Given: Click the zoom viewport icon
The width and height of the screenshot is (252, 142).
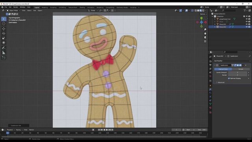Looking at the screenshot, I should click(205, 30).
